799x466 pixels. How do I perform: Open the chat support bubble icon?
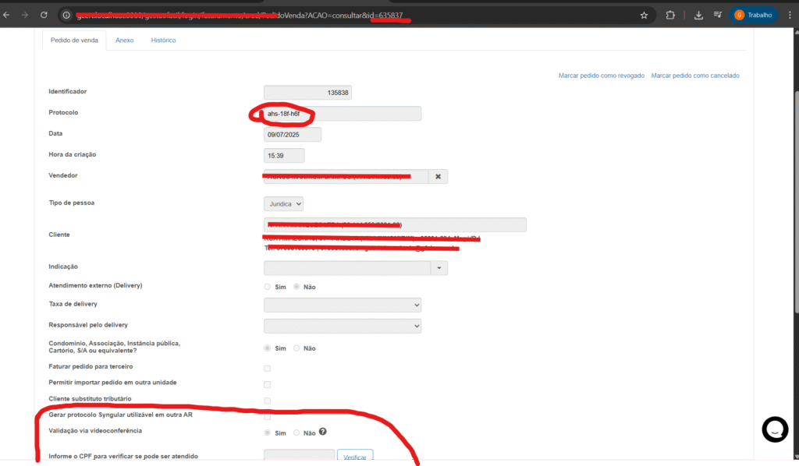coord(775,429)
